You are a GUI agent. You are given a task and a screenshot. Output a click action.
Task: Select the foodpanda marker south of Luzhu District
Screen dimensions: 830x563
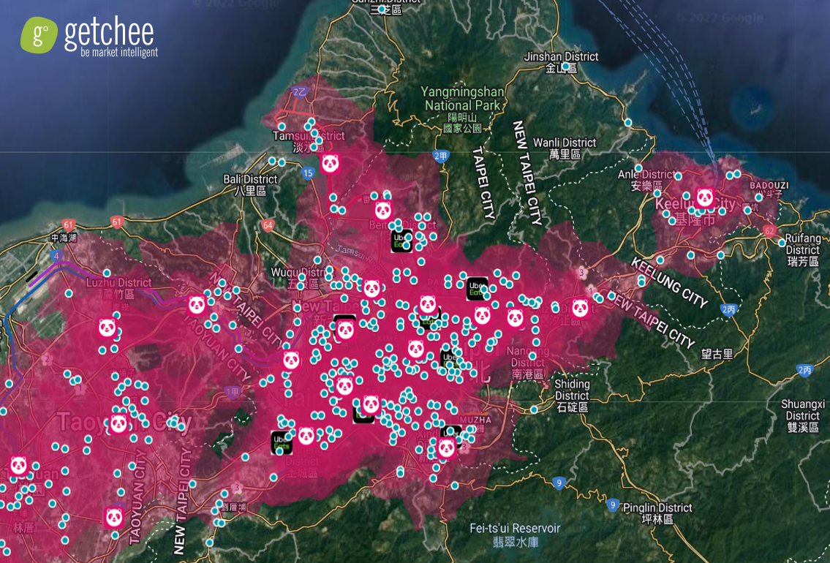click(107, 328)
